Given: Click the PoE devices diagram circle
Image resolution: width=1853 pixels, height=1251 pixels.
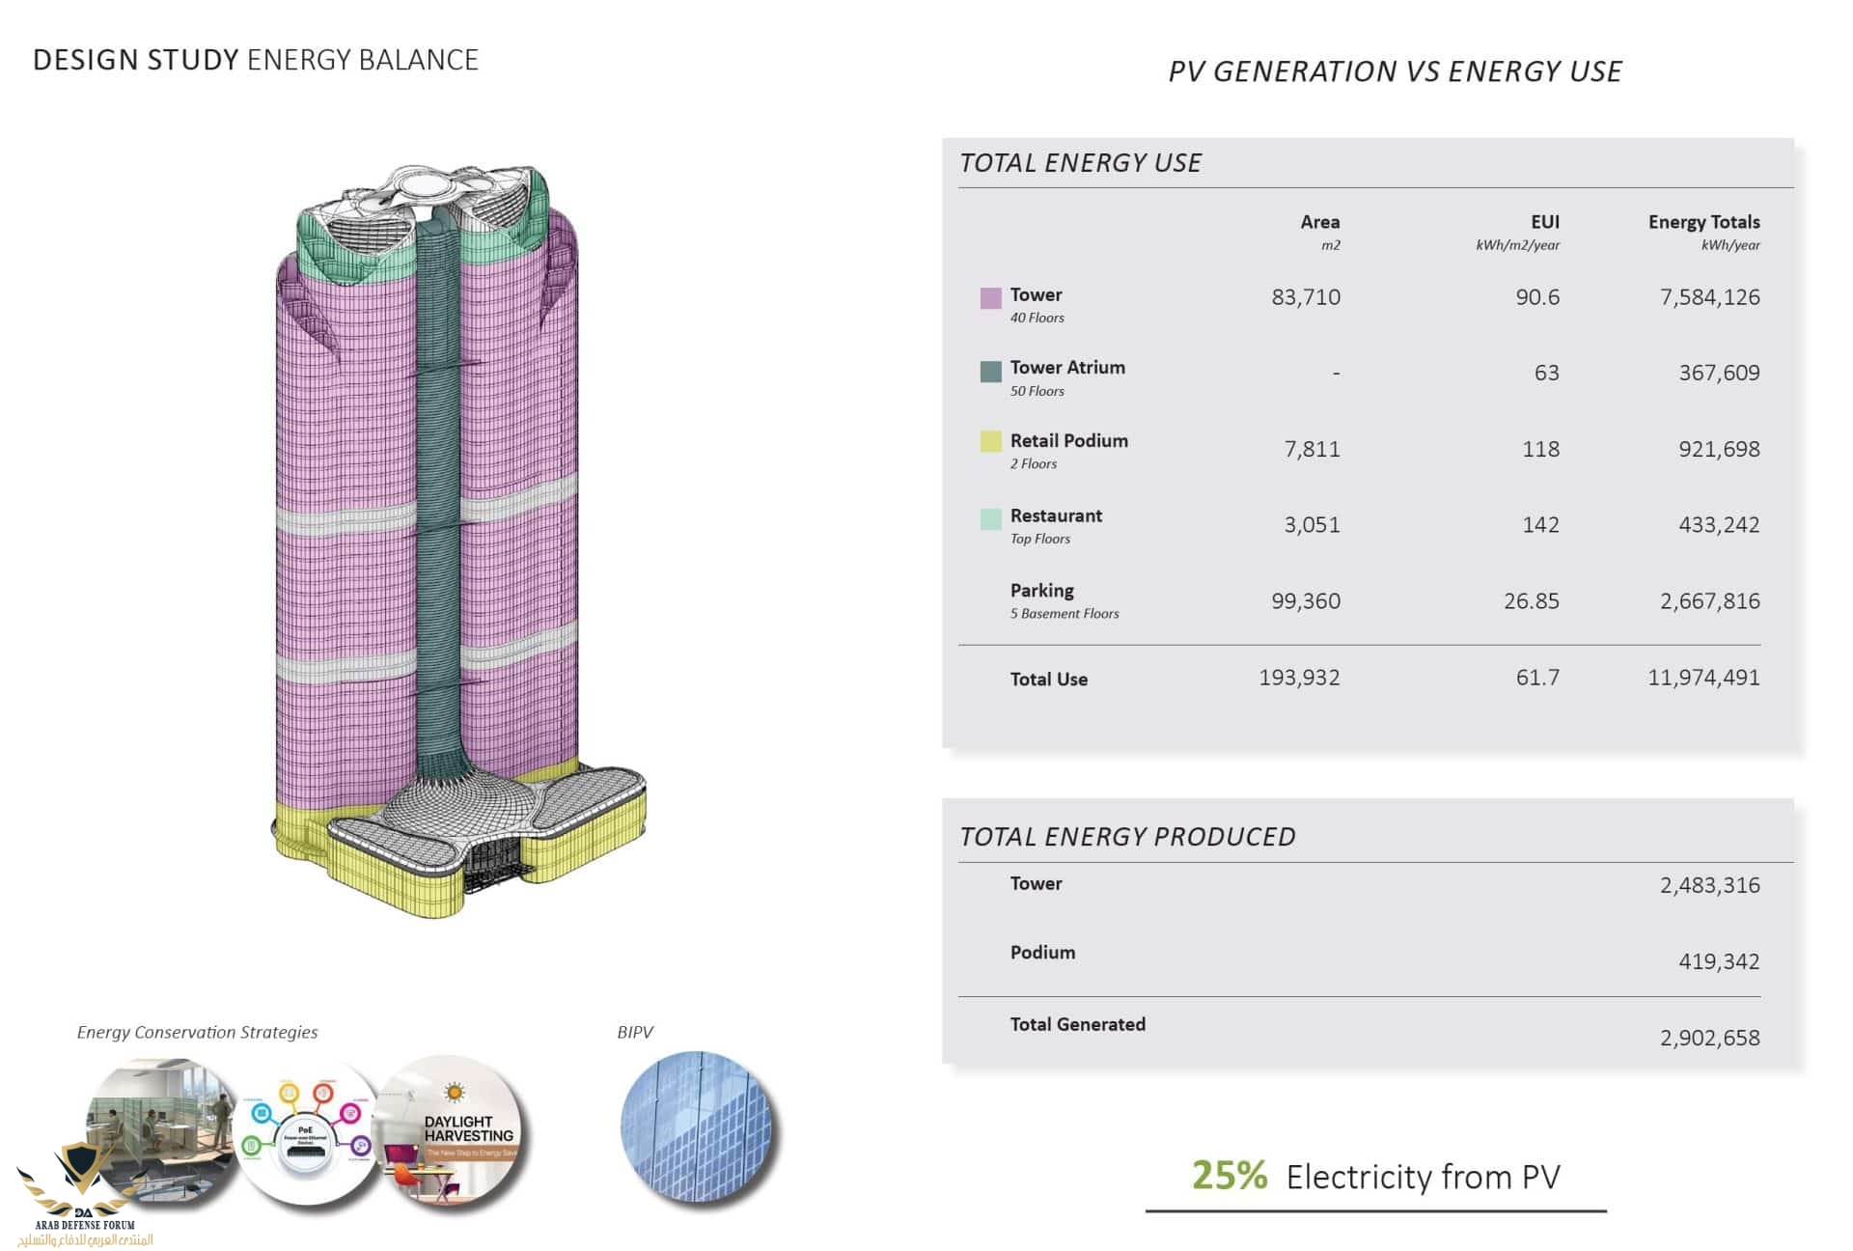Looking at the screenshot, I should (x=306, y=1131).
